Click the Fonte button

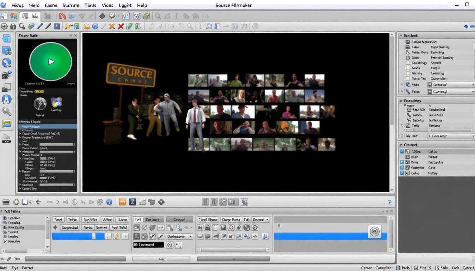coord(87,228)
